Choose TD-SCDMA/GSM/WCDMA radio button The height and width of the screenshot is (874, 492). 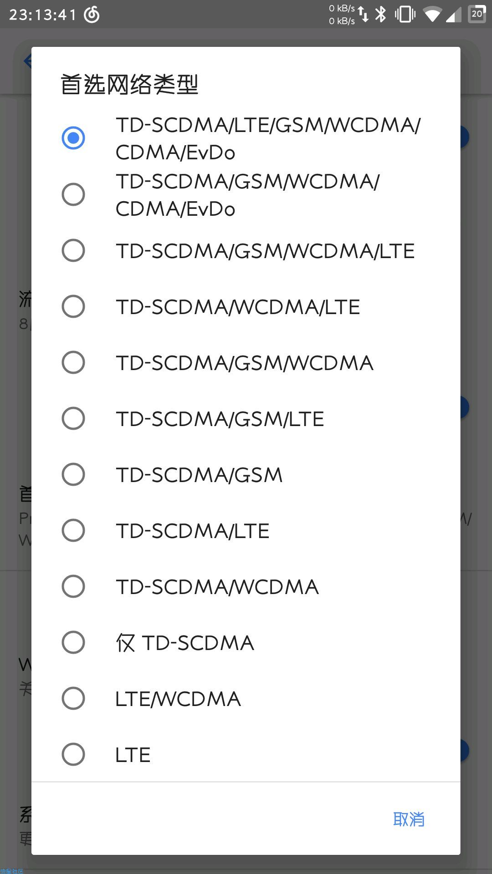point(246,362)
